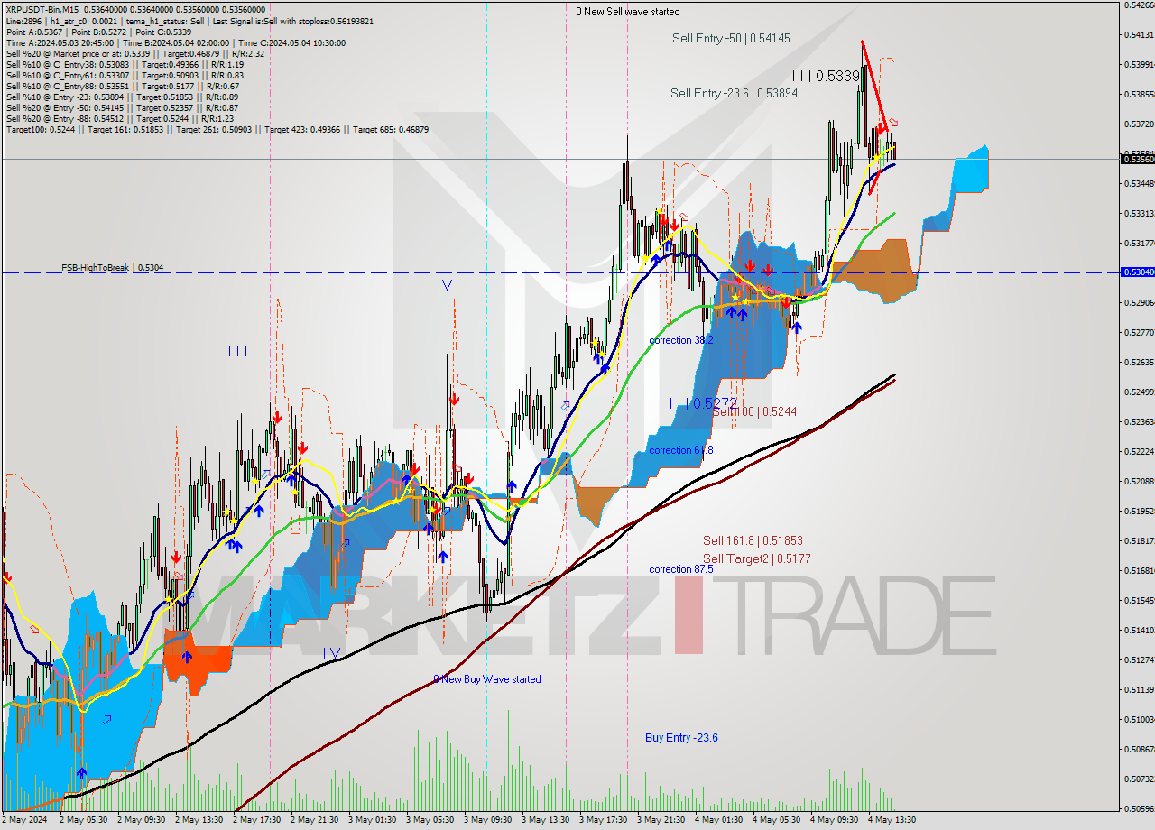Click the '2 May 05:30' time label

[x=84, y=820]
